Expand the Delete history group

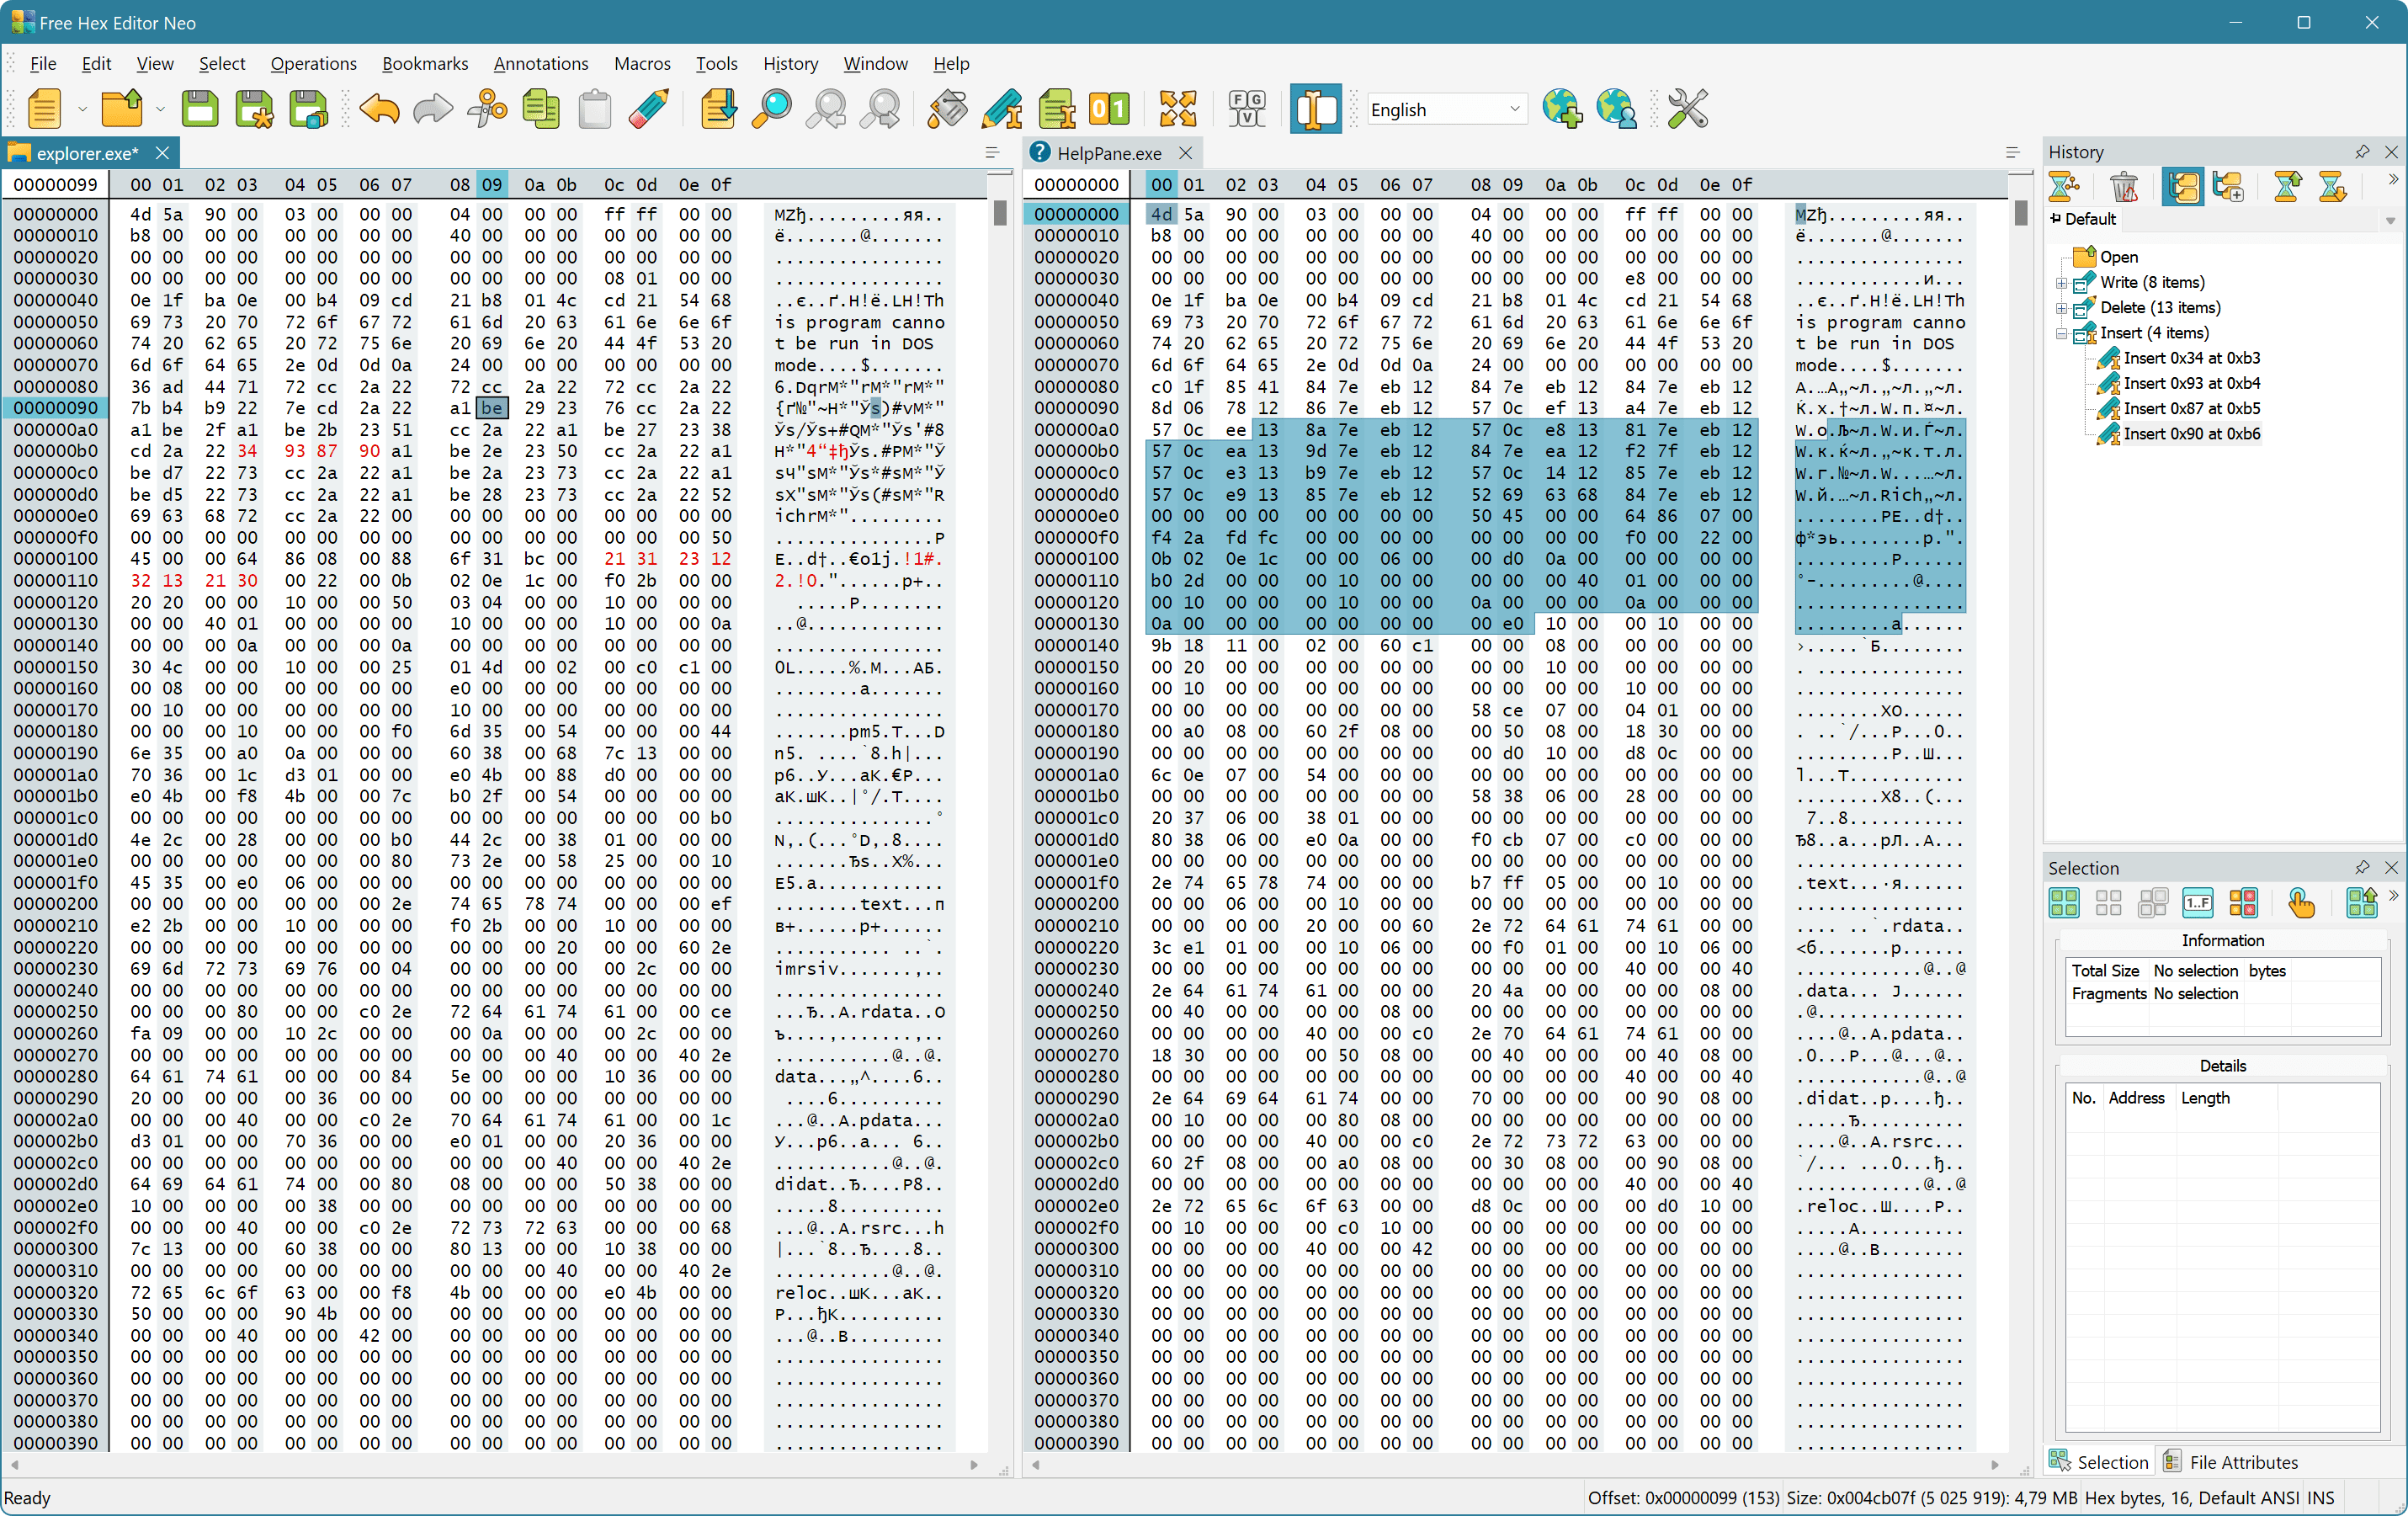(2060, 309)
